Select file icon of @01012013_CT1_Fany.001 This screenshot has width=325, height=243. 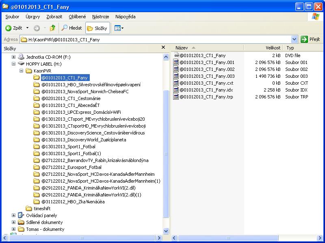[176, 62]
